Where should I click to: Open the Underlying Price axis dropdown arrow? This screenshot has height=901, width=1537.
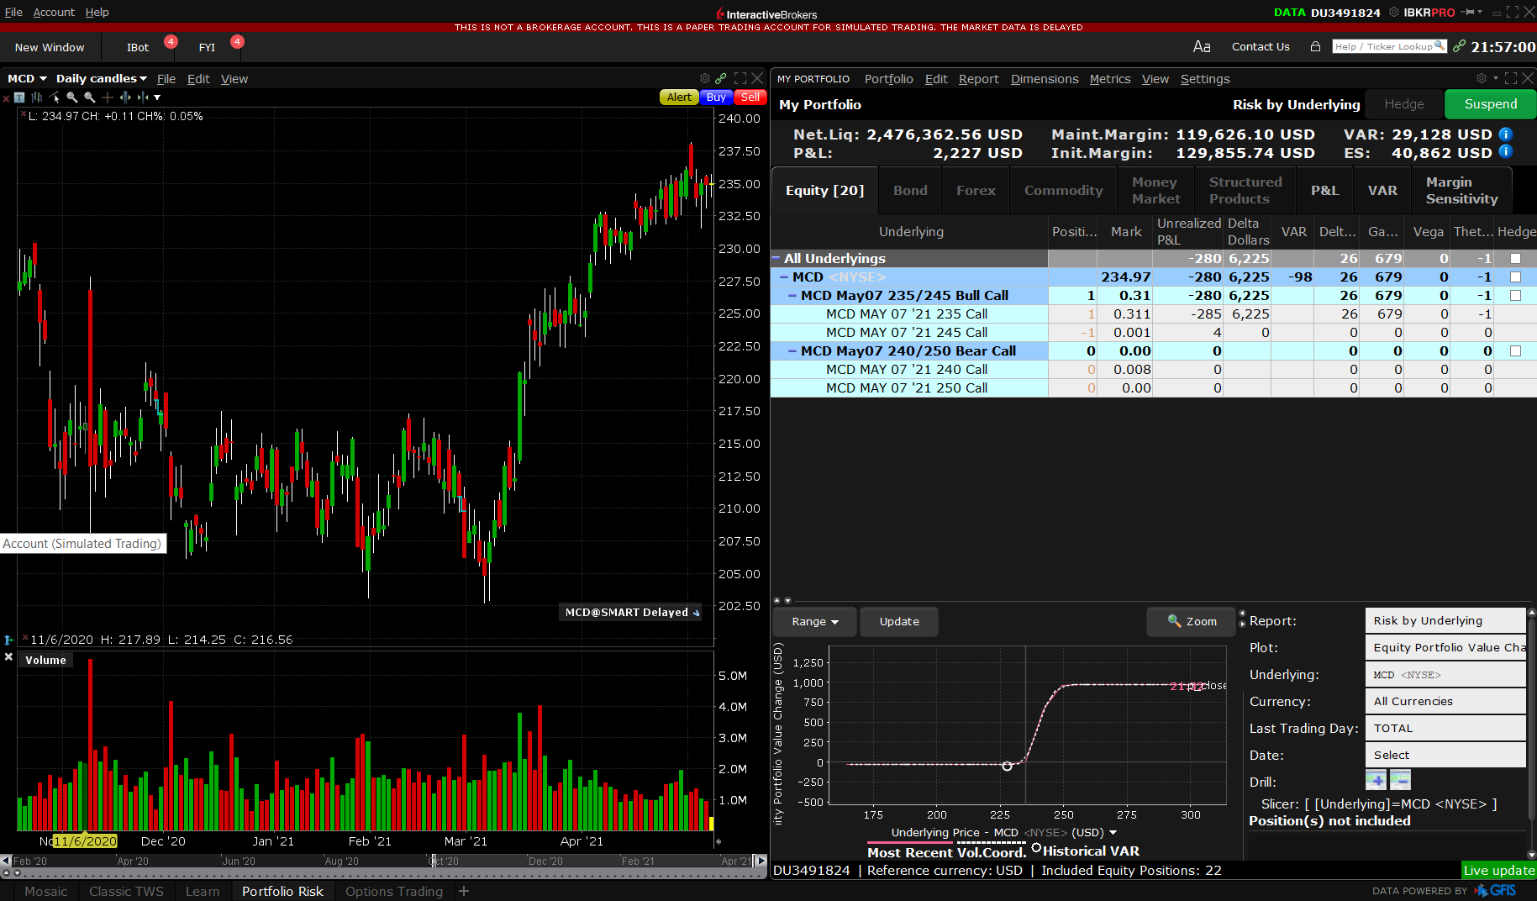pyautogui.click(x=1113, y=833)
